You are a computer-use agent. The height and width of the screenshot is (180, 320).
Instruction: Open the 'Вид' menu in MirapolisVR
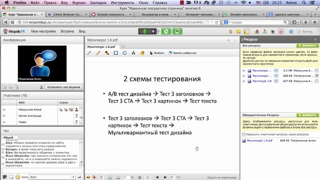[x=82, y=31]
